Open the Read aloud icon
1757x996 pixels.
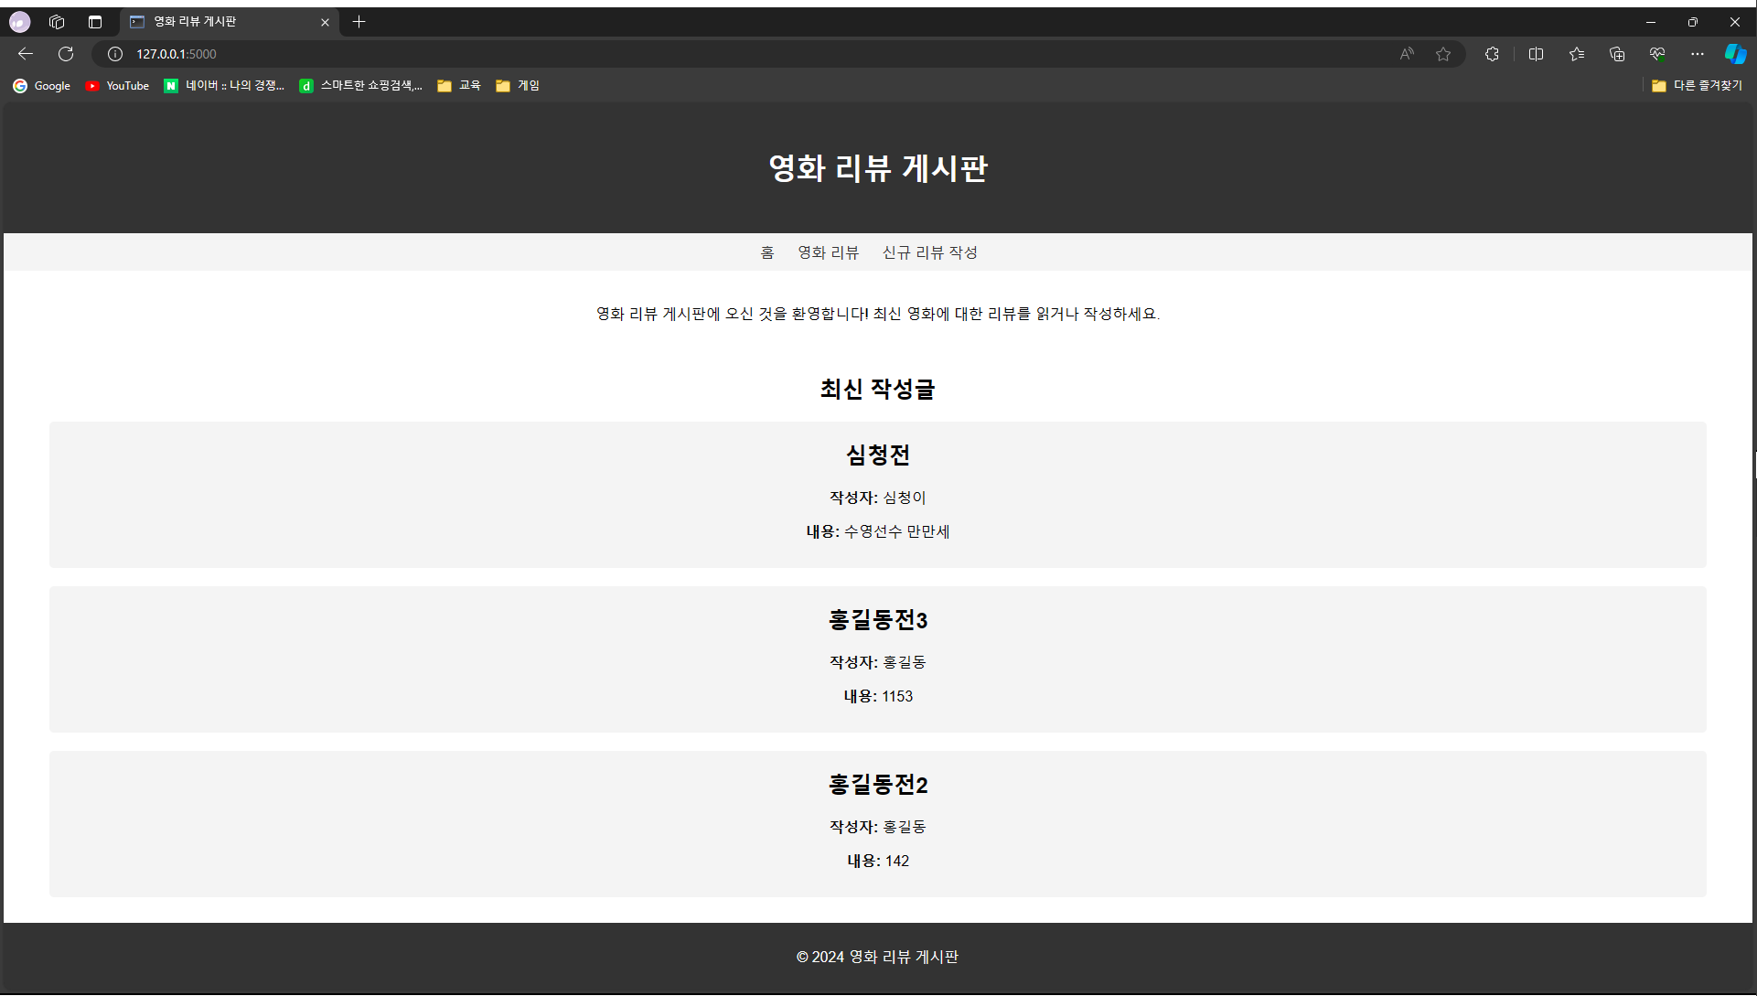(x=1407, y=54)
